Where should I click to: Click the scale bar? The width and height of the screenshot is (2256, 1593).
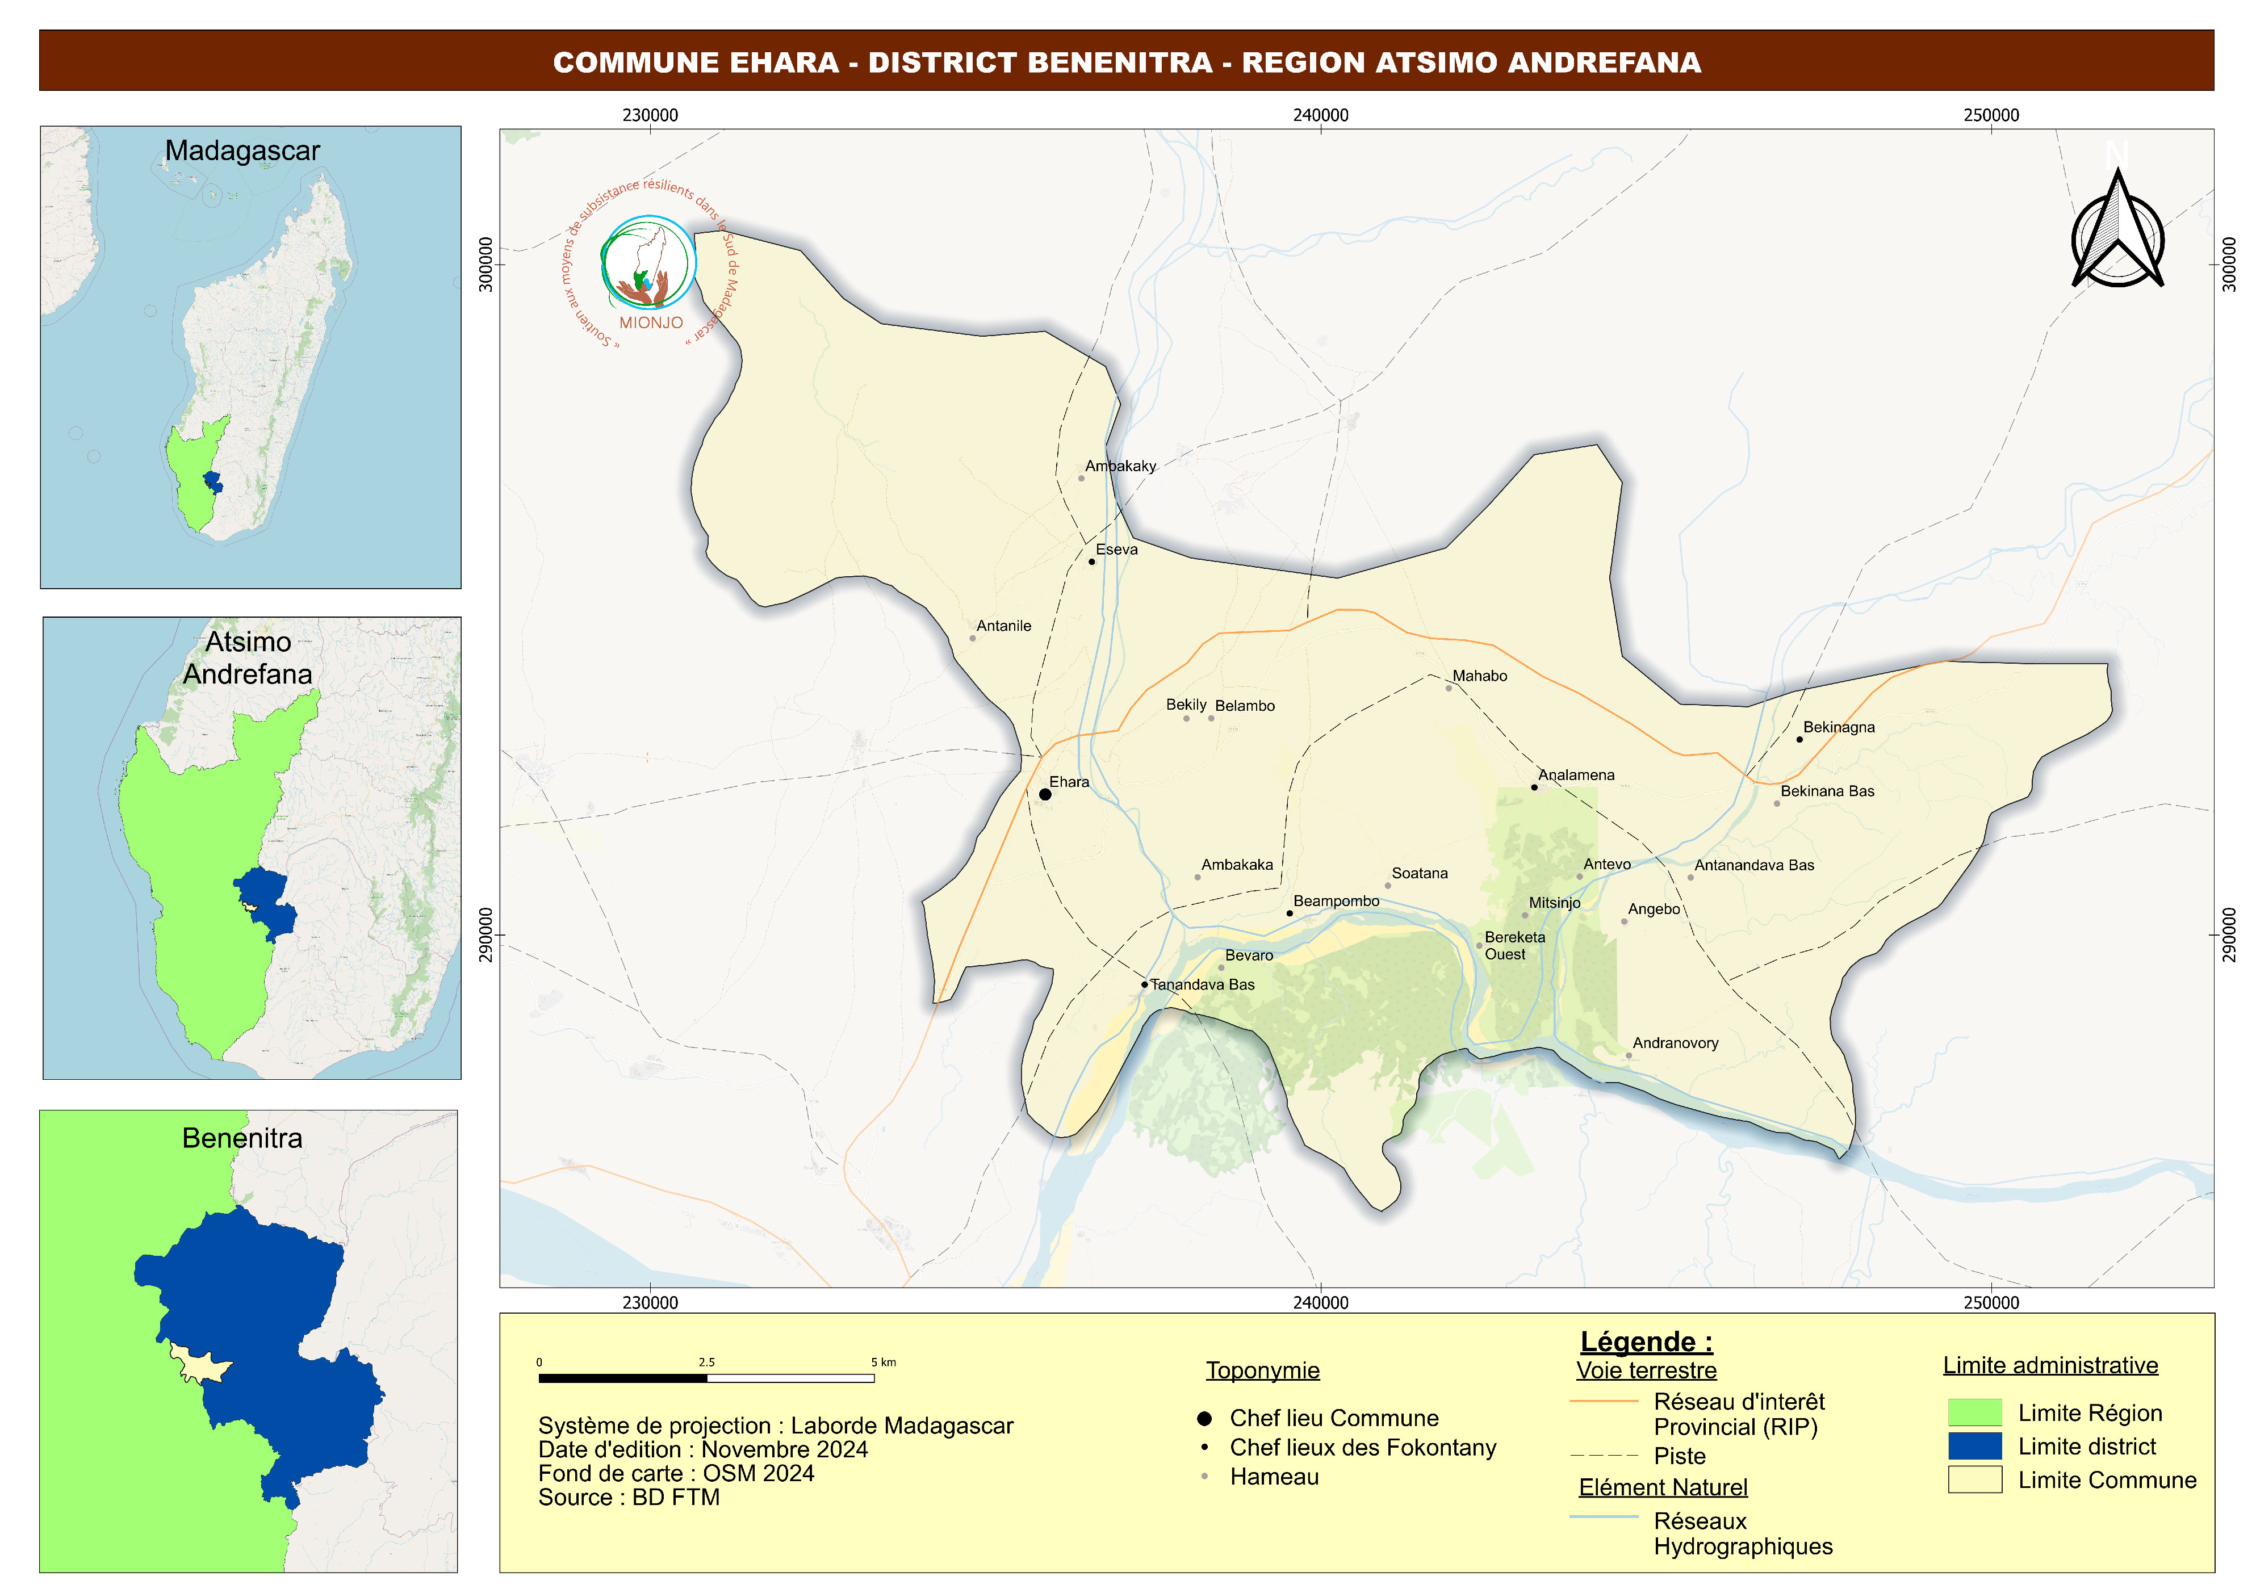tap(705, 1378)
